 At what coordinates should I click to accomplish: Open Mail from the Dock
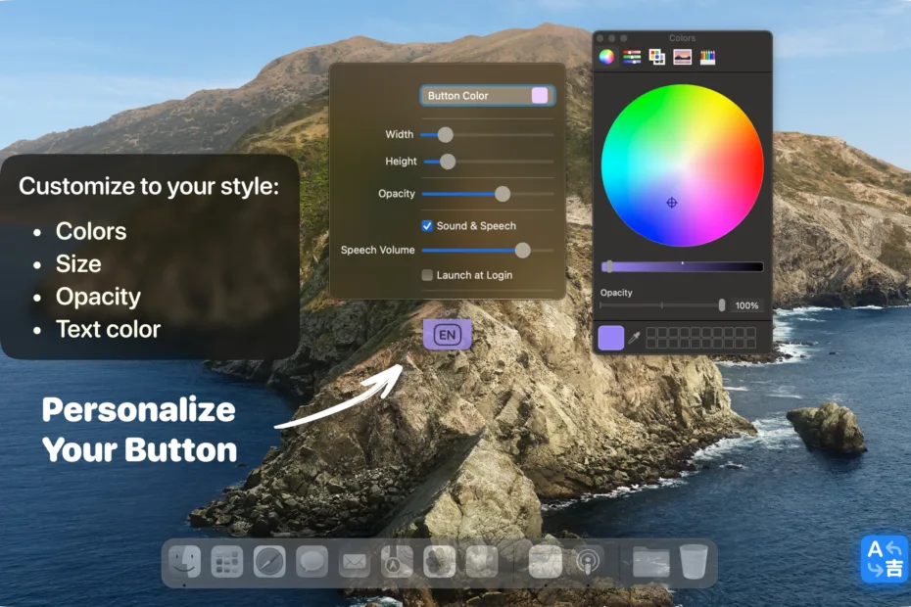click(x=355, y=562)
